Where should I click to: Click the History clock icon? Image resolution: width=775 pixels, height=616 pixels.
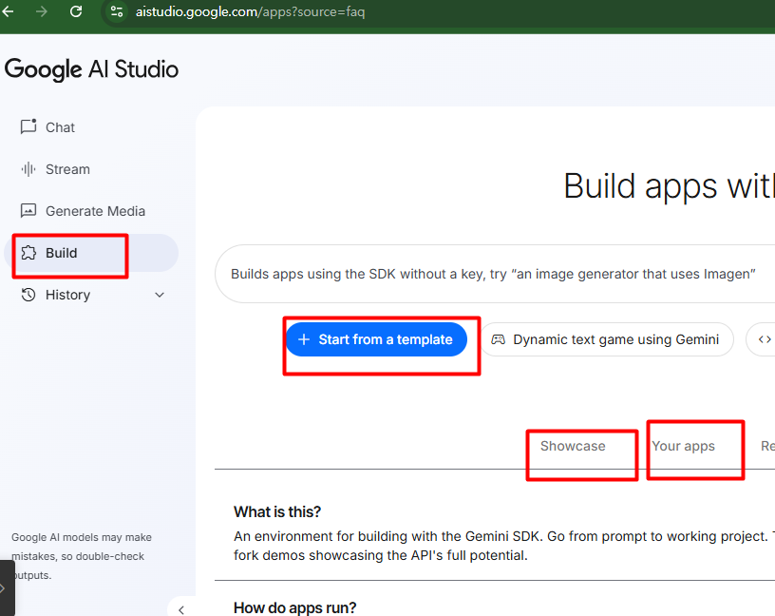28,295
